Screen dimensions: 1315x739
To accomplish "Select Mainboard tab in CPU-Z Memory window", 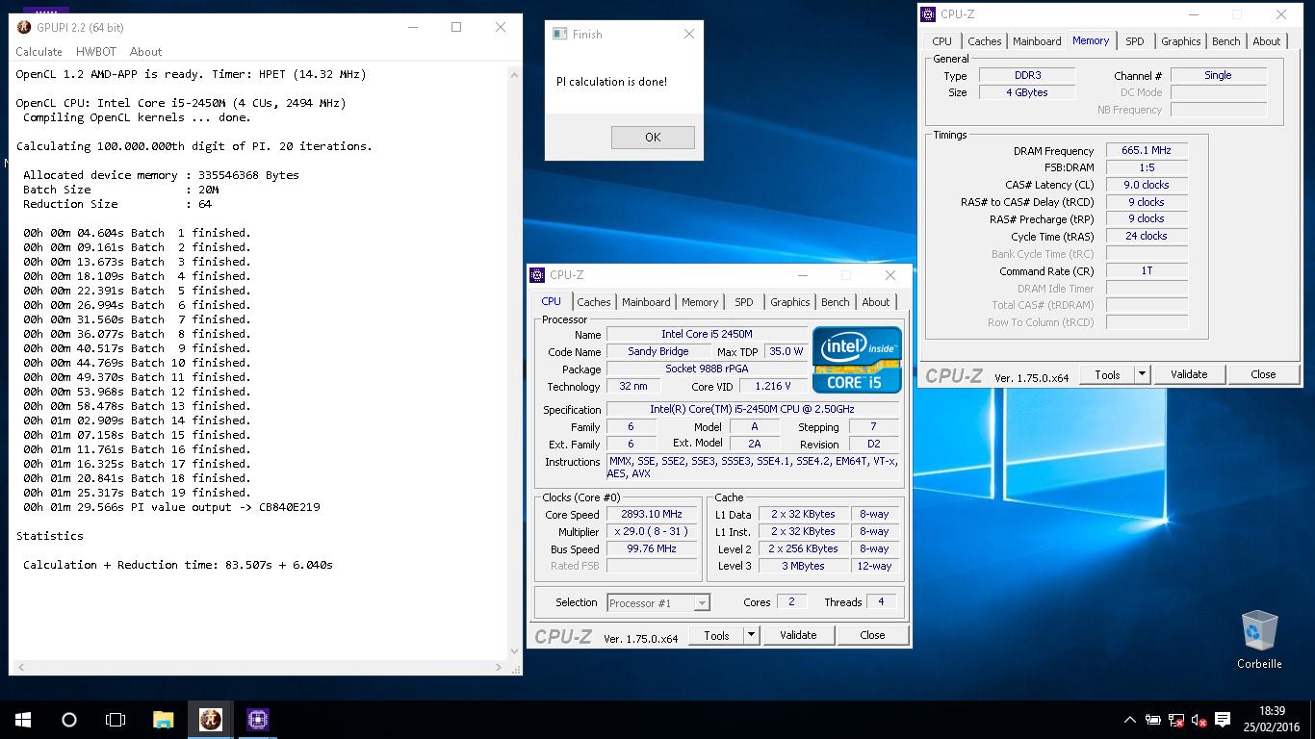I will click(x=1037, y=41).
